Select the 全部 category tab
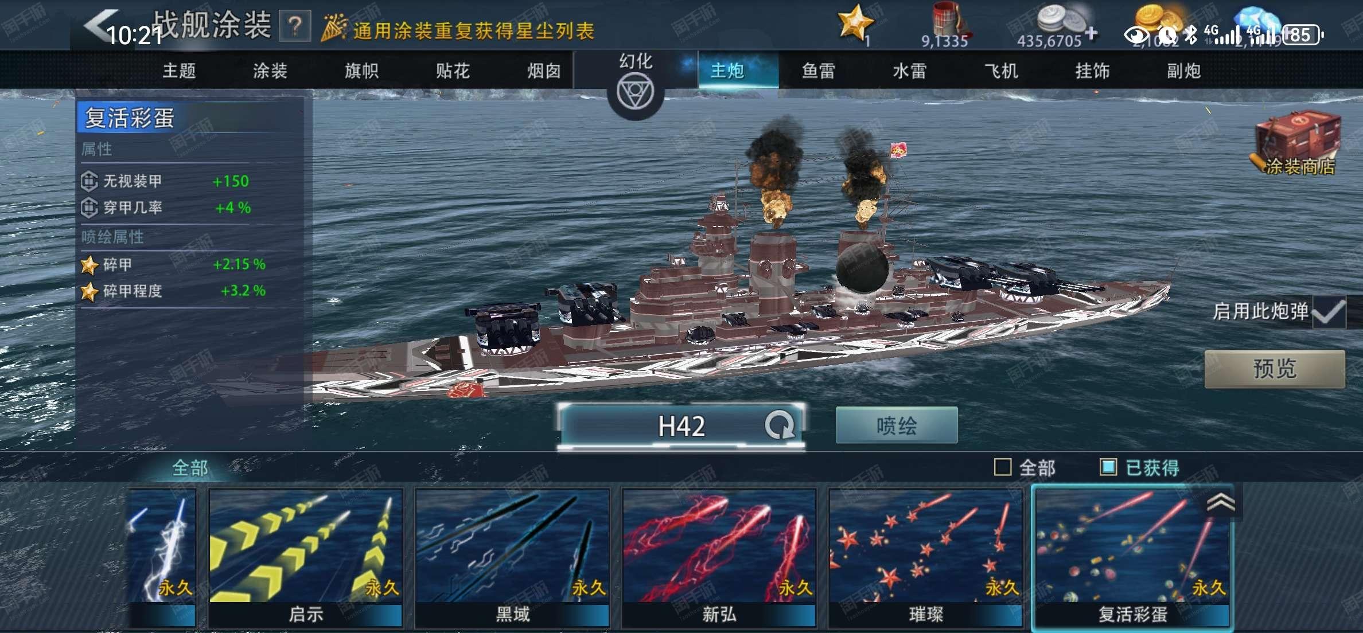This screenshot has width=1363, height=633. pos(190,468)
